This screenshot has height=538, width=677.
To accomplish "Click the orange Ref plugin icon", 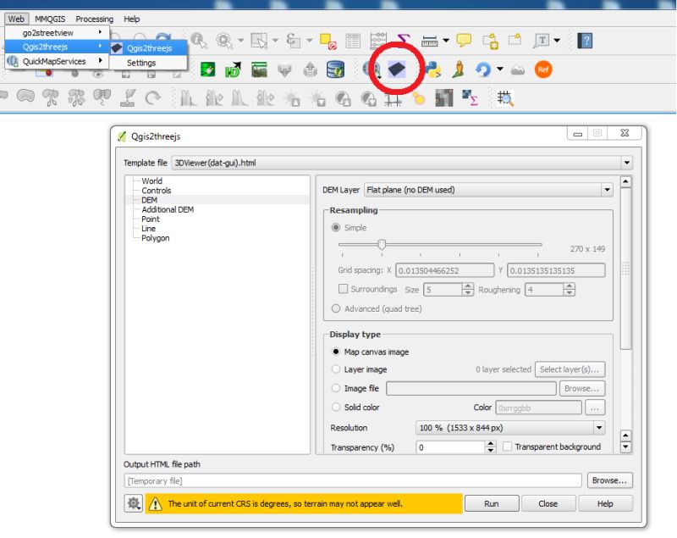I will coord(543,69).
